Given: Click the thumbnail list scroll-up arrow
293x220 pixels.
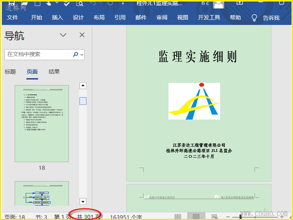Looking at the screenshot, I should pos(83,86).
